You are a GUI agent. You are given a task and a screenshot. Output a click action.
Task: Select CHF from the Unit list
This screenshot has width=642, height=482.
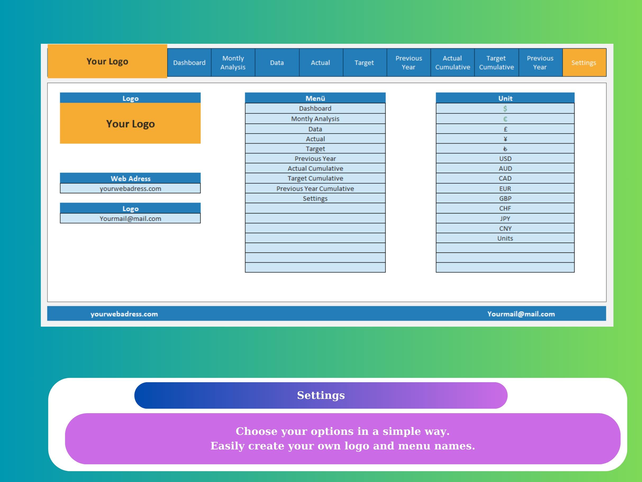coord(505,208)
